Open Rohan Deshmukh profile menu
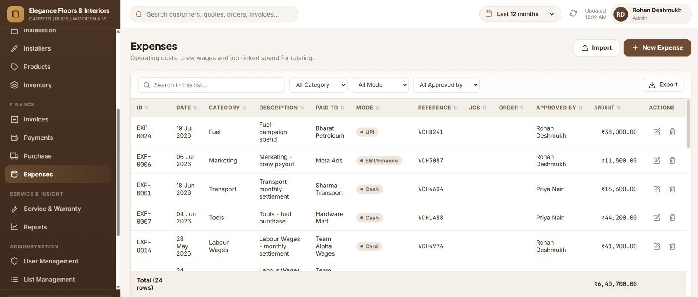Viewport: 698px width, 297px height. coord(651,14)
